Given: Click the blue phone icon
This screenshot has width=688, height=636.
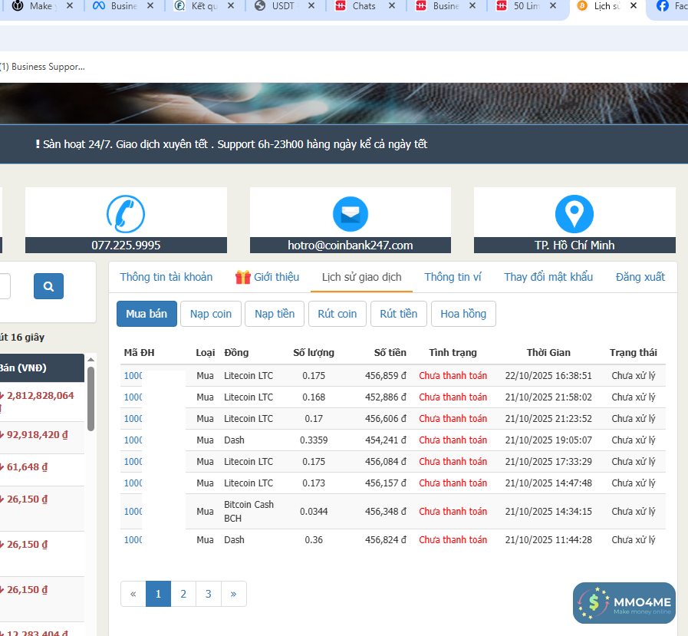Looking at the screenshot, I should pyautogui.click(x=126, y=214).
